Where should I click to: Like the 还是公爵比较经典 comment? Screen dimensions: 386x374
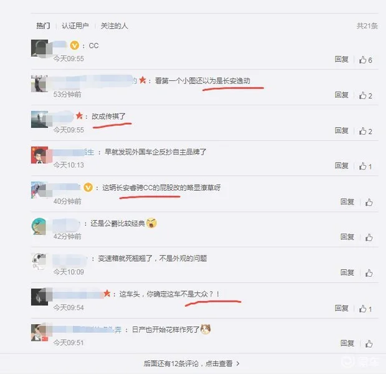coord(369,237)
